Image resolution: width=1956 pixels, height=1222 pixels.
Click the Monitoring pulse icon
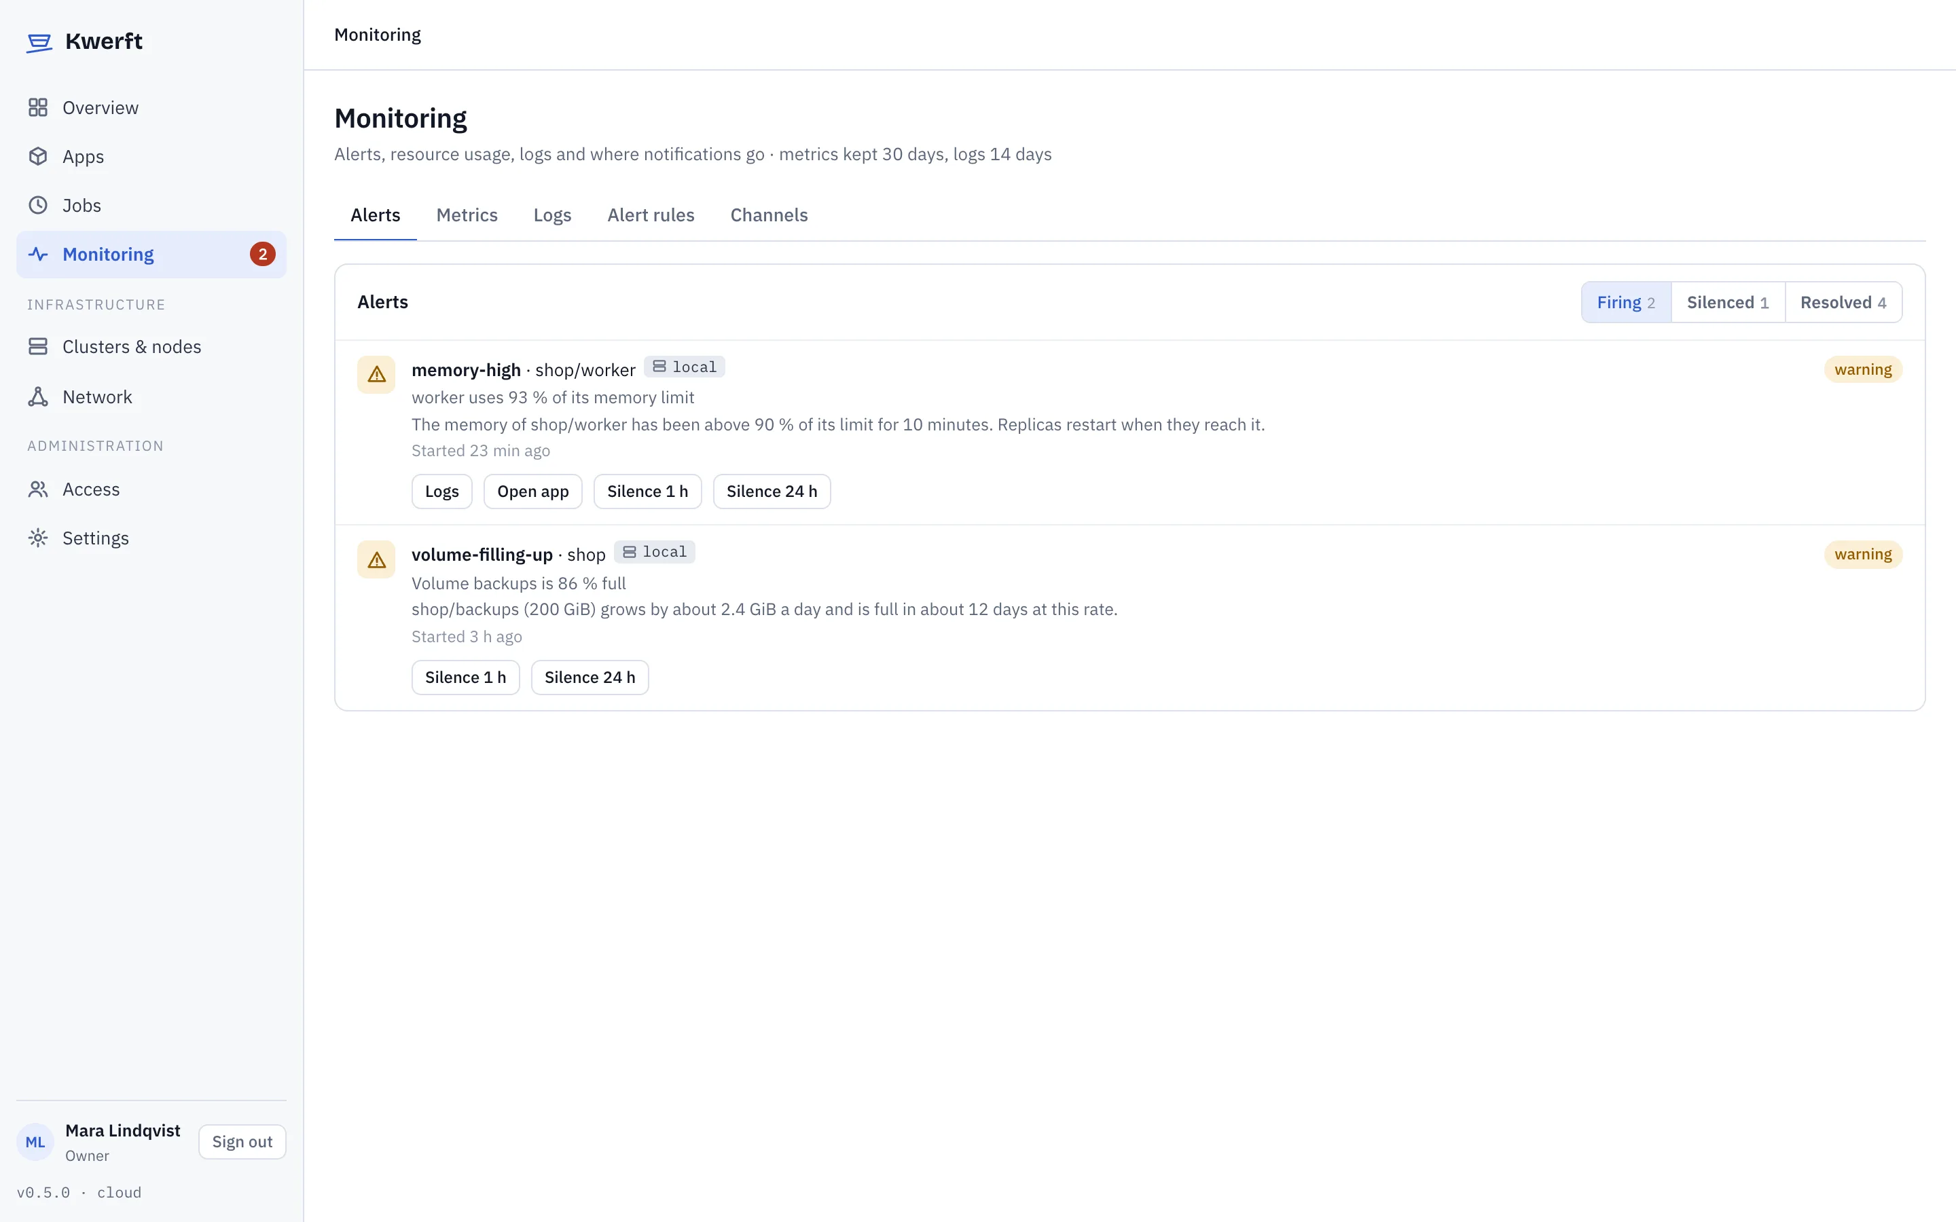pyautogui.click(x=38, y=254)
